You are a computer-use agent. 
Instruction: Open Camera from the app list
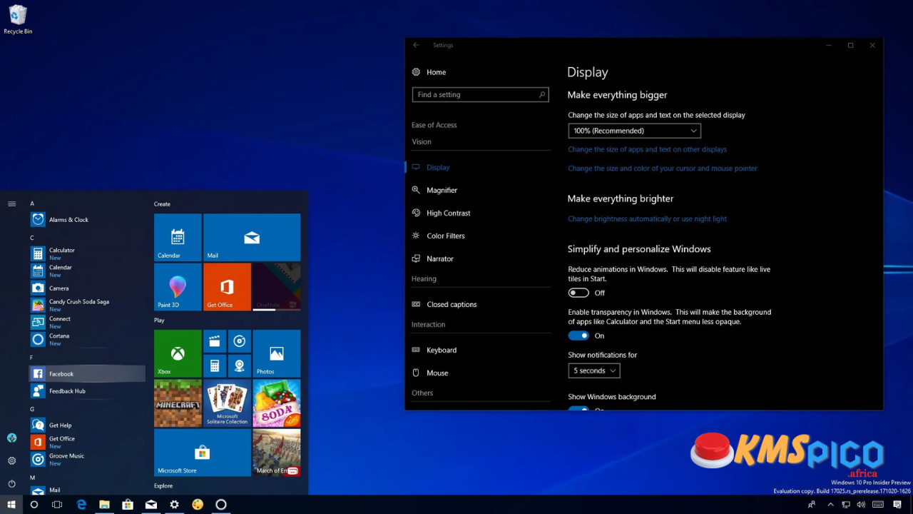87,288
